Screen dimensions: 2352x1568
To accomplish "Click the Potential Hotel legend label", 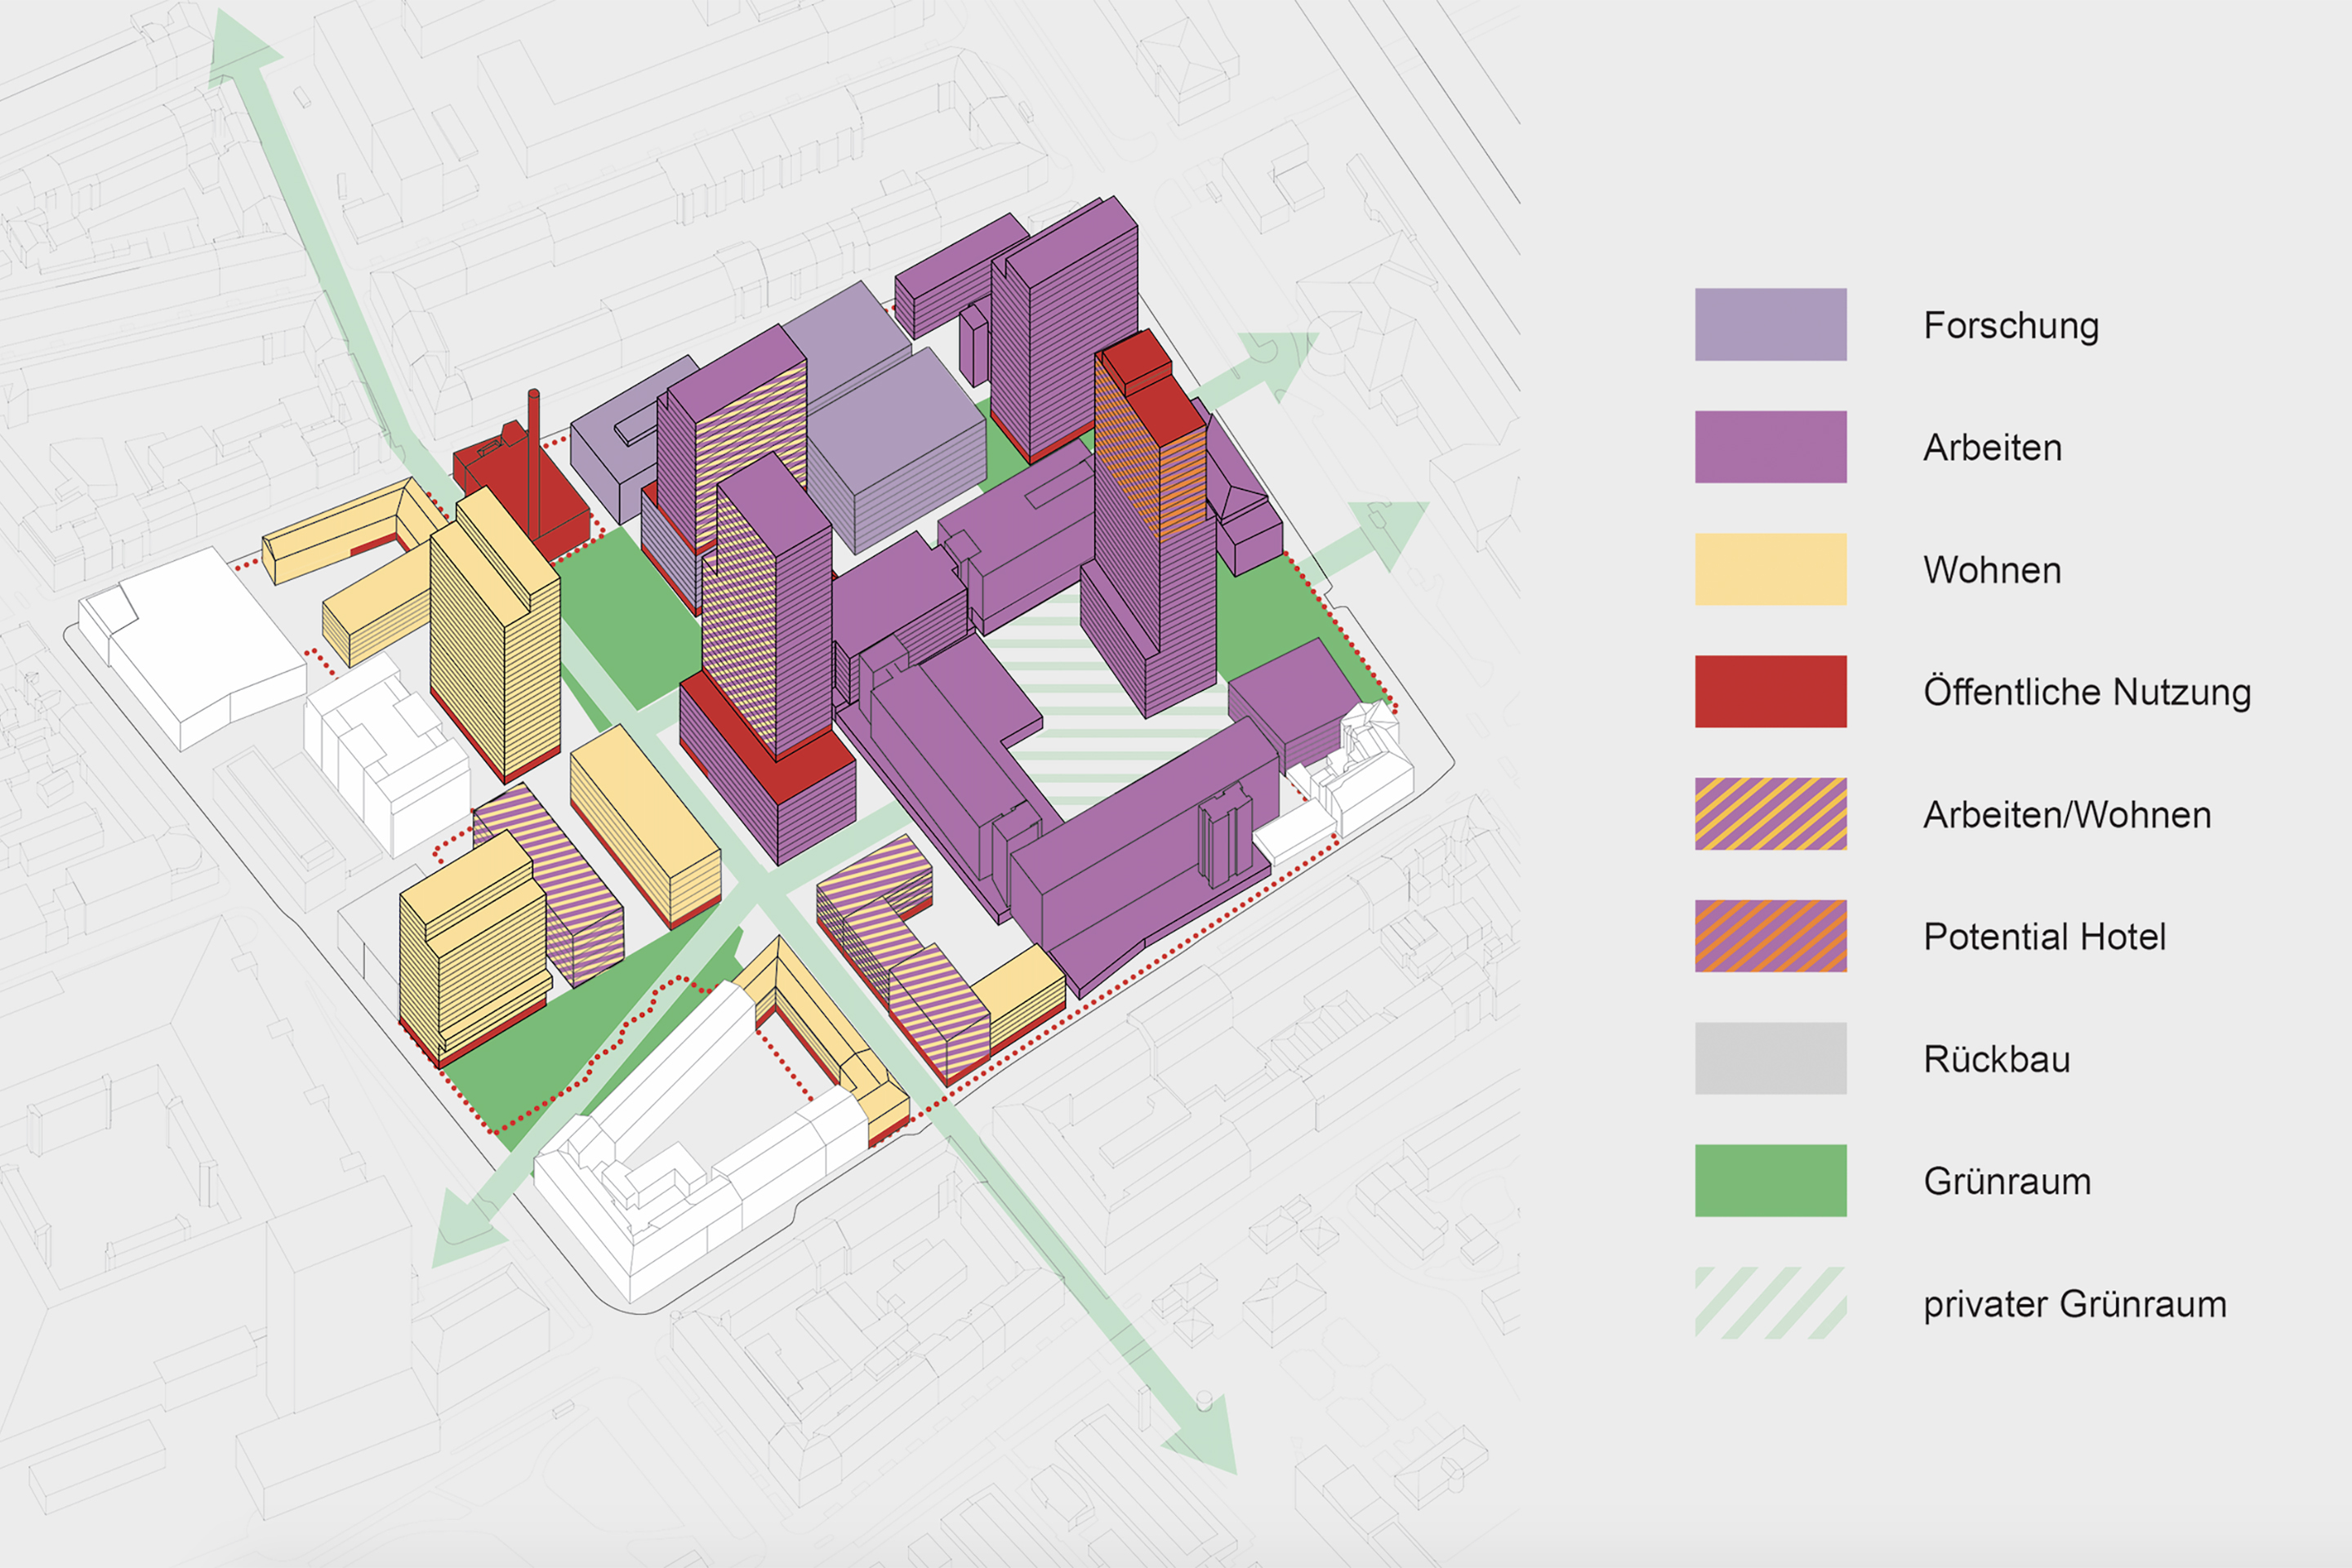I will tap(2043, 937).
